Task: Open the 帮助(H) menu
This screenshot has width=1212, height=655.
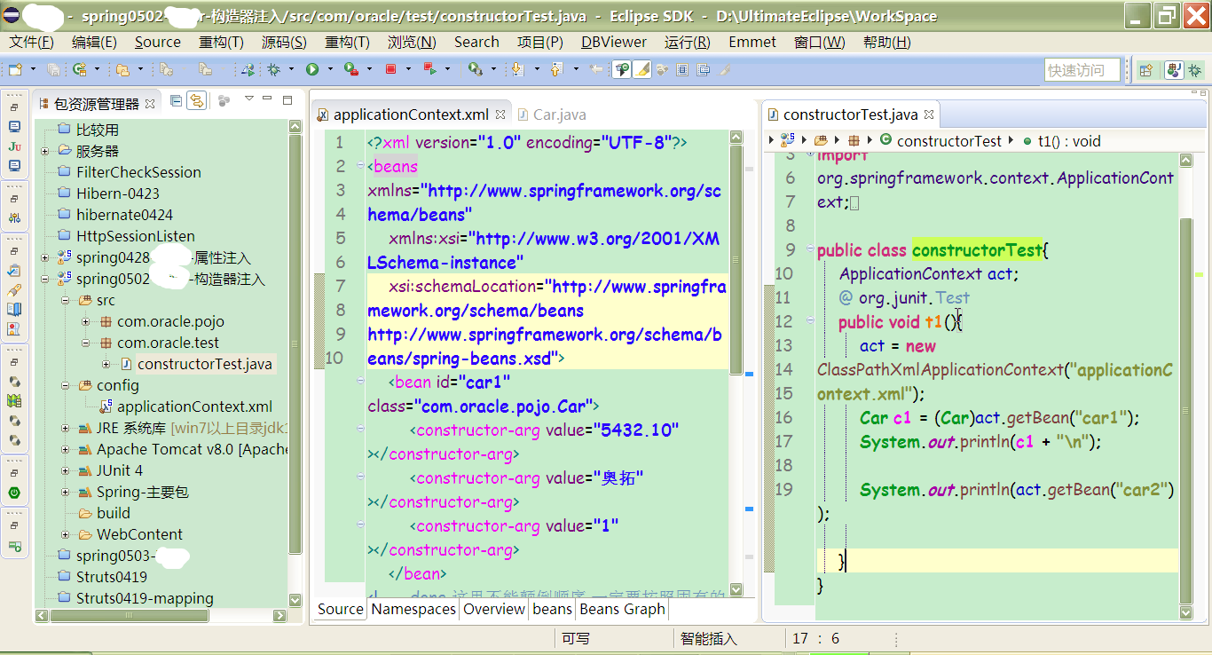Action: click(x=886, y=42)
